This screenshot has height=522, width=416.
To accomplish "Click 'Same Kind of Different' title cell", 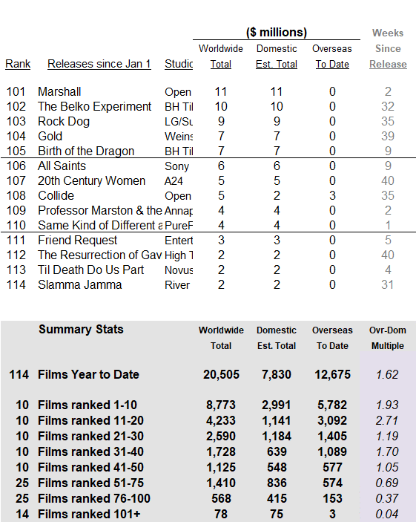I will coord(100,226).
